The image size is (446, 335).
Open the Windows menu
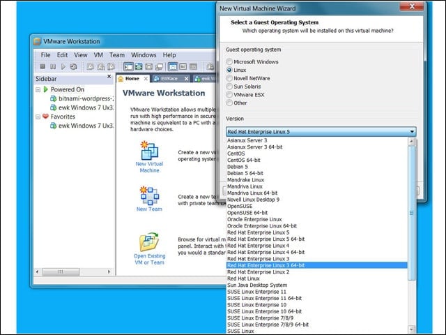pos(144,55)
